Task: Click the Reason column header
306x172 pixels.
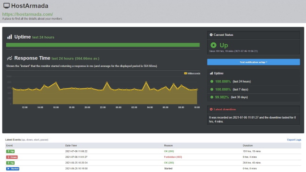Action: point(168,146)
